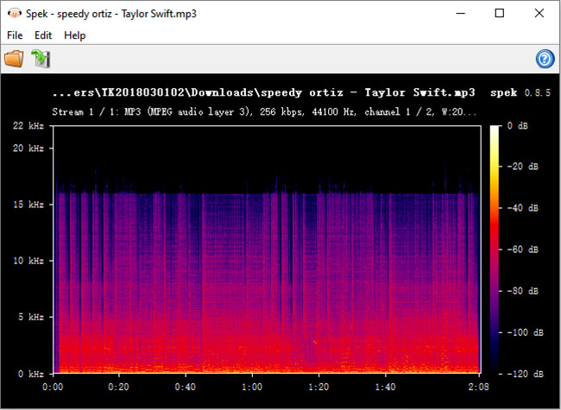This screenshot has height=410, width=561.
Task: Close the Spek window
Action: 539,13
